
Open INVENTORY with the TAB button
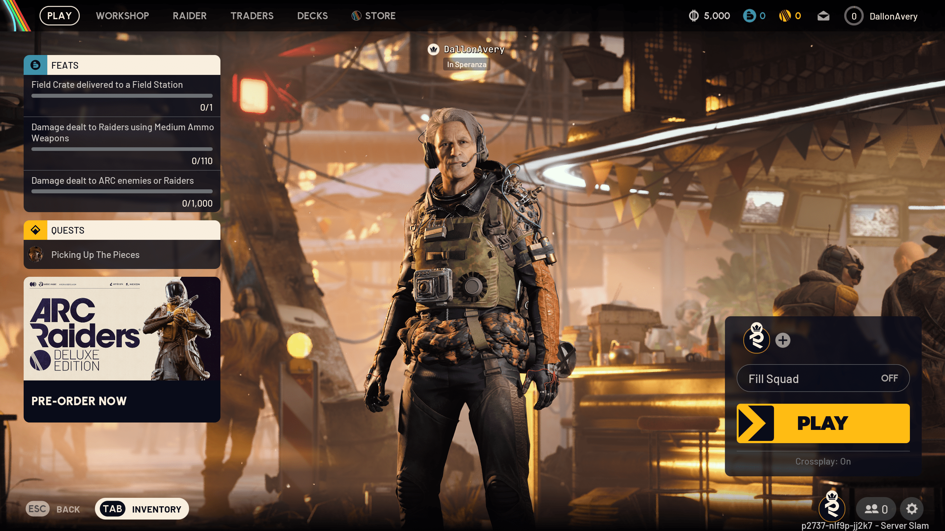[142, 509]
